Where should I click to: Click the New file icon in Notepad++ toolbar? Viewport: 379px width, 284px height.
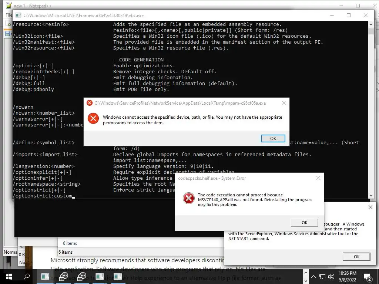coord(8,24)
